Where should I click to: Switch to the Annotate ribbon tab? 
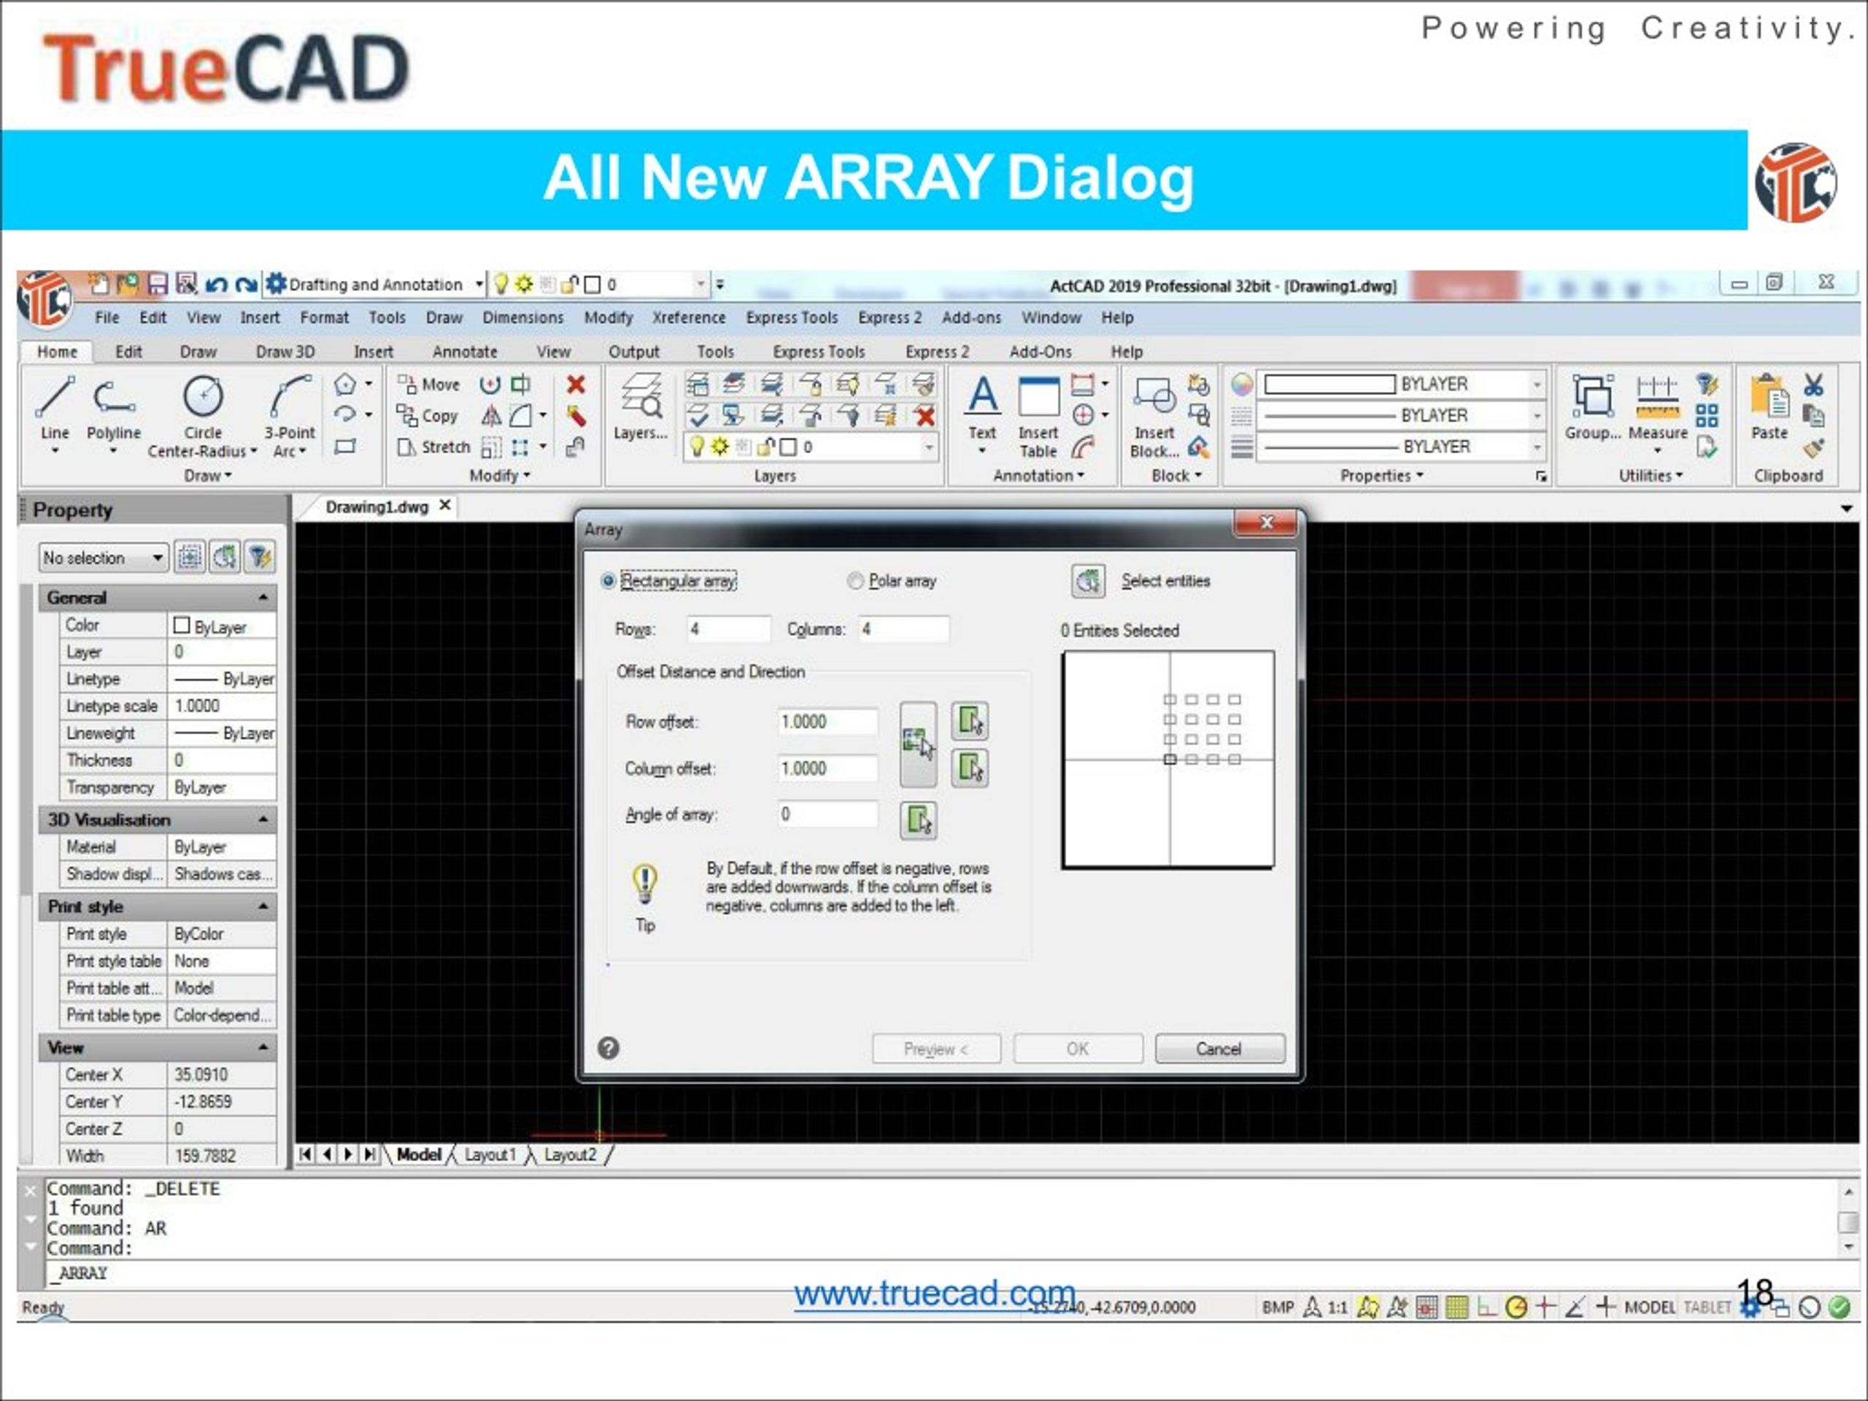pos(465,351)
